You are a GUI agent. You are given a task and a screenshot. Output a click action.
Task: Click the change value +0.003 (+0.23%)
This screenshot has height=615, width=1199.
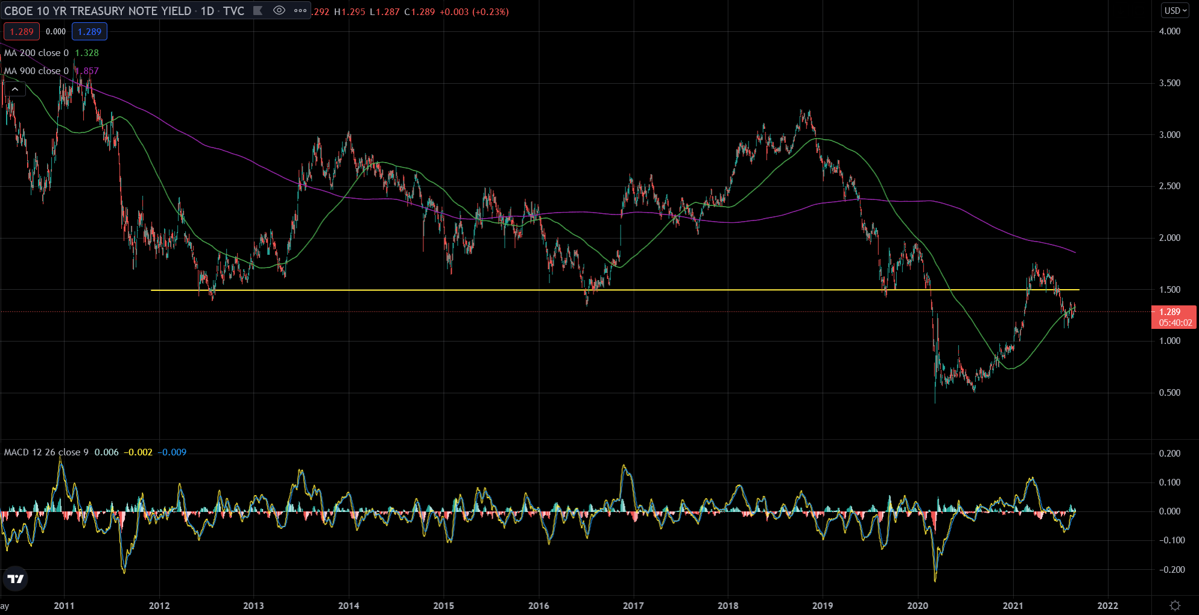click(474, 11)
